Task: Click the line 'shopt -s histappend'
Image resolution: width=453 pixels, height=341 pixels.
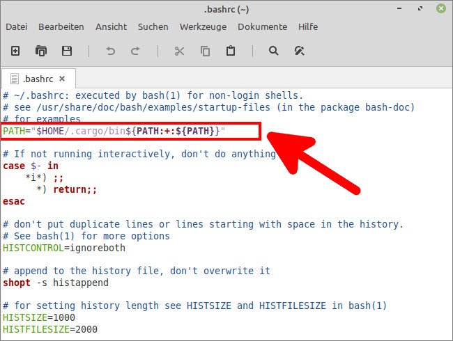Action: click(56, 283)
